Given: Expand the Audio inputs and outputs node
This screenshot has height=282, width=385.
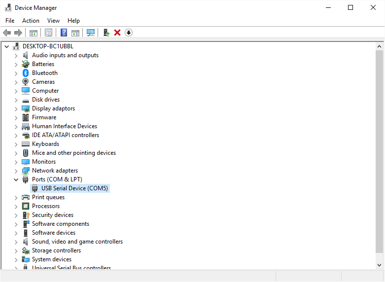Looking at the screenshot, I should (16, 55).
